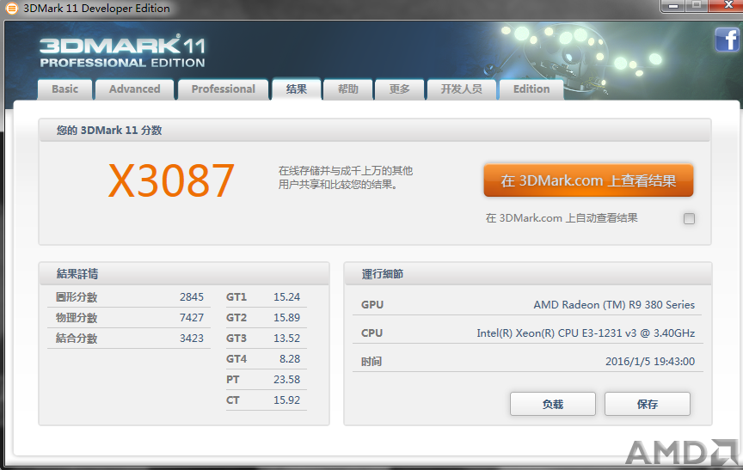This screenshot has height=470, width=743.
Task: Click the CPU name Xeon E3-1231 v3
Action: [586, 333]
